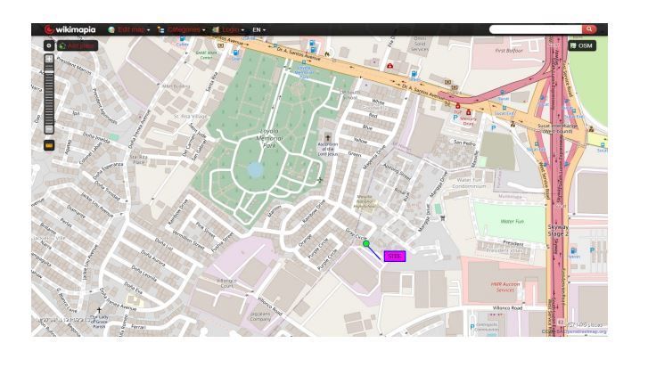This screenshot has height=384, width=656.
Task: Open the EN language selector
Action: coord(258,29)
